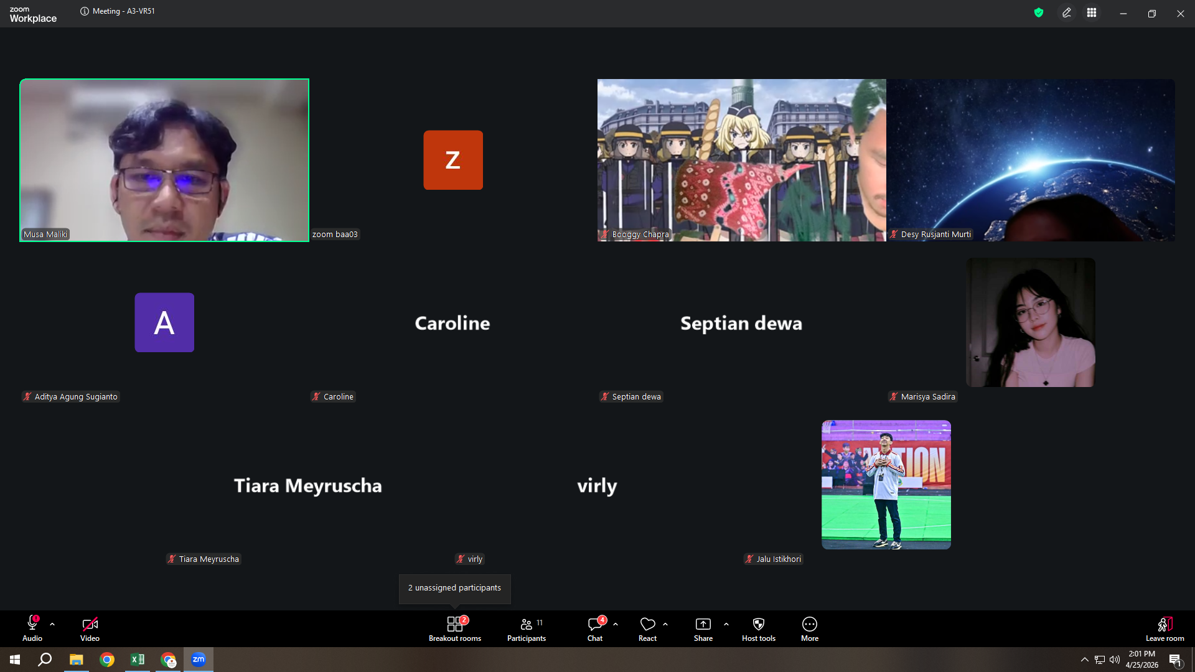Click Leave room button
The height and width of the screenshot is (672, 1195).
point(1165,628)
